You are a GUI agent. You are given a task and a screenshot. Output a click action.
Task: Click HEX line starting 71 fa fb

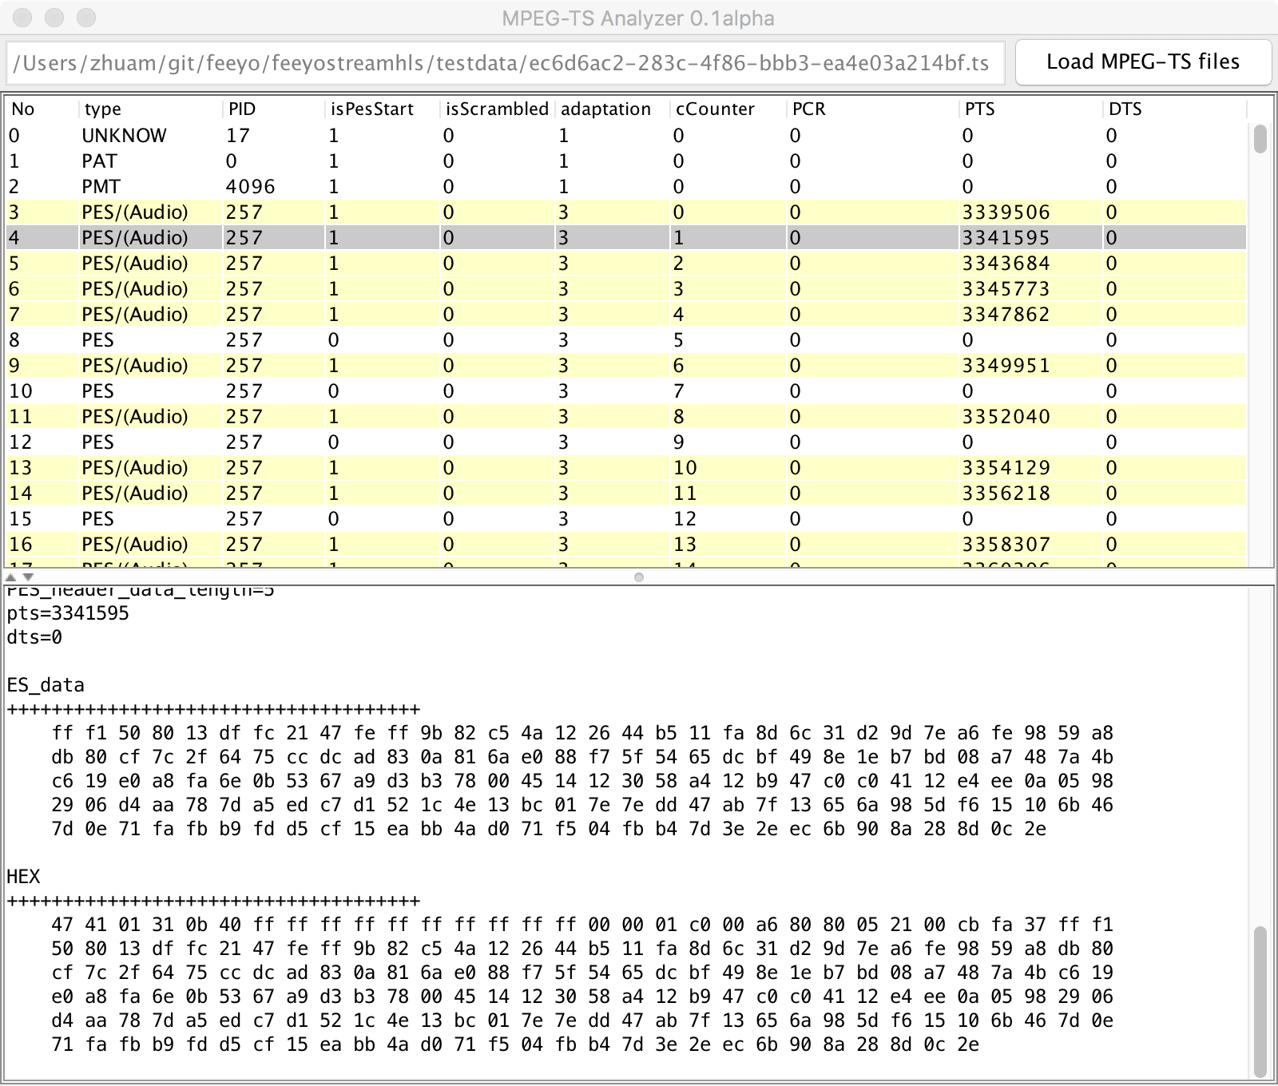[515, 1044]
